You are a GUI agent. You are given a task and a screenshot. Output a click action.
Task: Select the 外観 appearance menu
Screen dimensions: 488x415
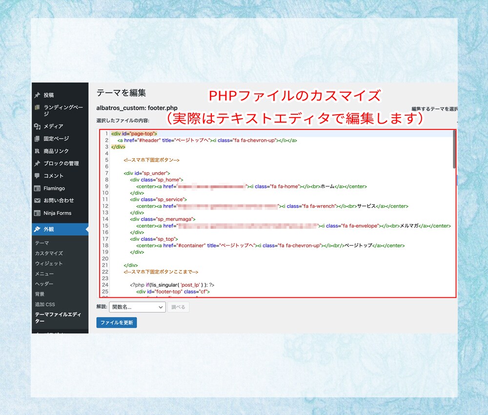[x=60, y=229]
